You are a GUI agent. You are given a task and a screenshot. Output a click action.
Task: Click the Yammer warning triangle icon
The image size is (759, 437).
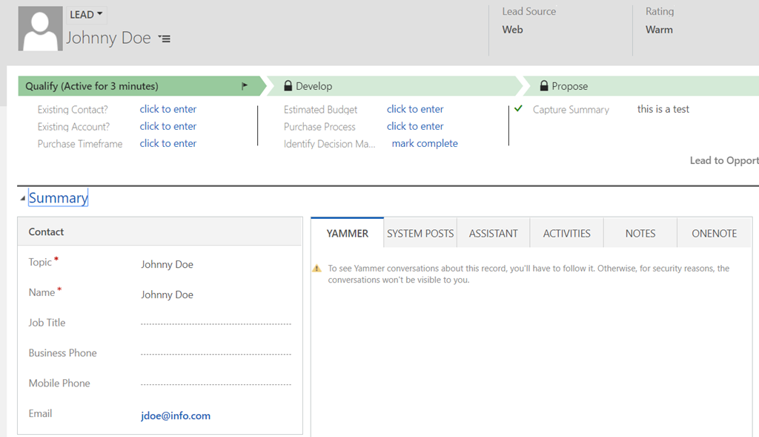click(x=316, y=269)
